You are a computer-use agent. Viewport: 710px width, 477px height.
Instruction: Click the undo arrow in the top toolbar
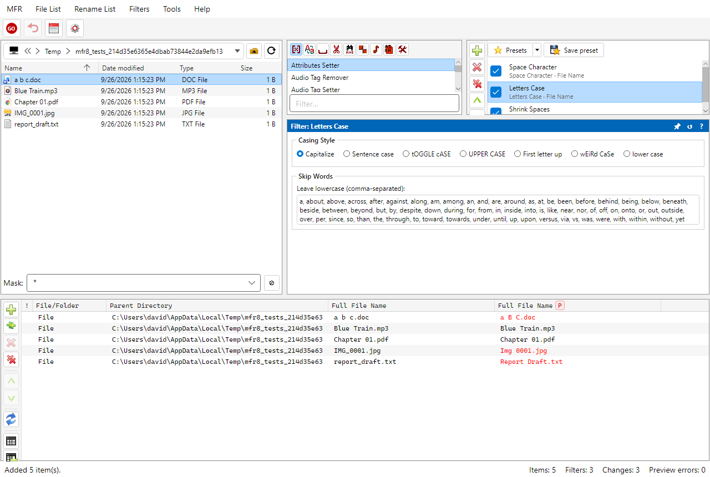click(x=33, y=28)
